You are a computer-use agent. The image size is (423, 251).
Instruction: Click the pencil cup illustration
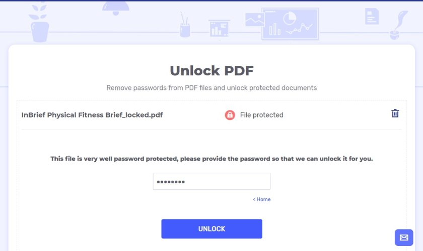(x=185, y=25)
